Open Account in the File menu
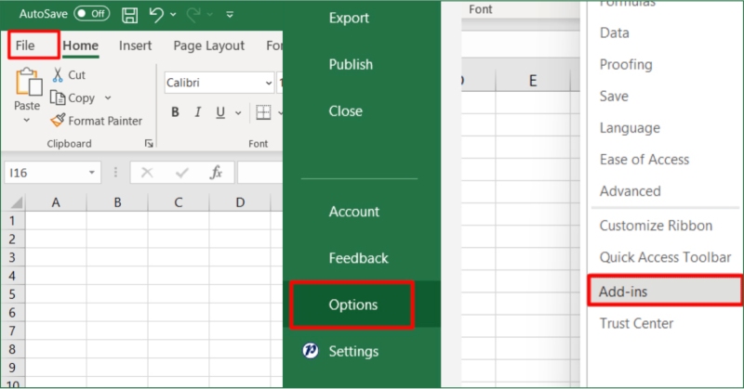This screenshot has width=744, height=389. (354, 212)
